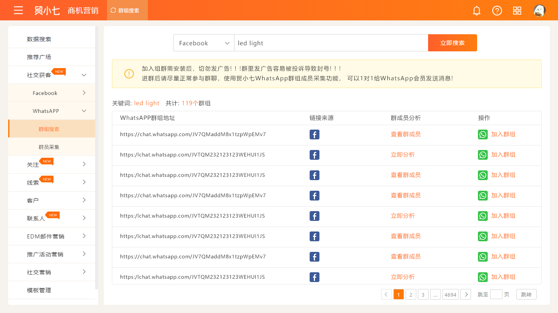Open the user avatar profile
Image resolution: width=558 pixels, height=313 pixels.
tap(540, 11)
